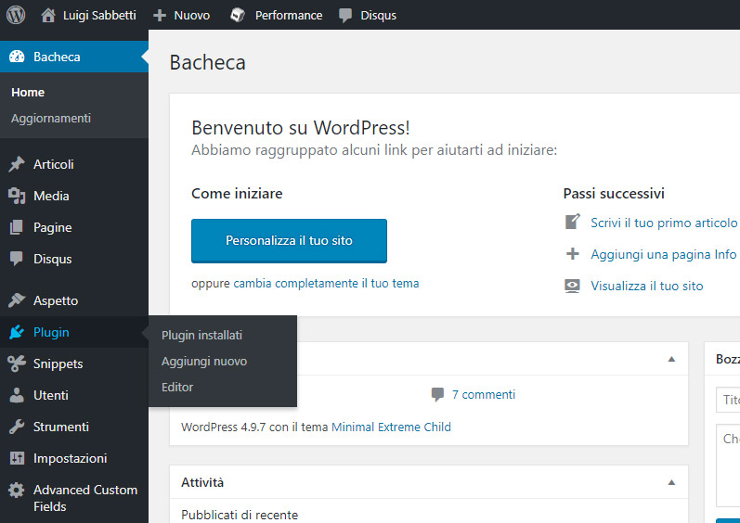Viewport: 740px width, 523px height.
Task: Open Scrivi il tuo primo articolo link
Action: coord(664,223)
